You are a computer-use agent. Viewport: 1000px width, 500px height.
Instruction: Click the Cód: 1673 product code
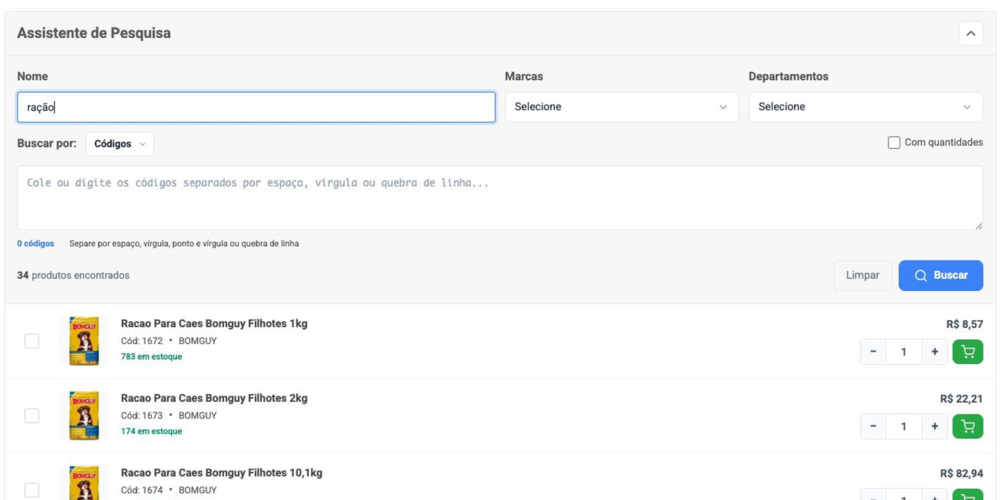pos(142,415)
